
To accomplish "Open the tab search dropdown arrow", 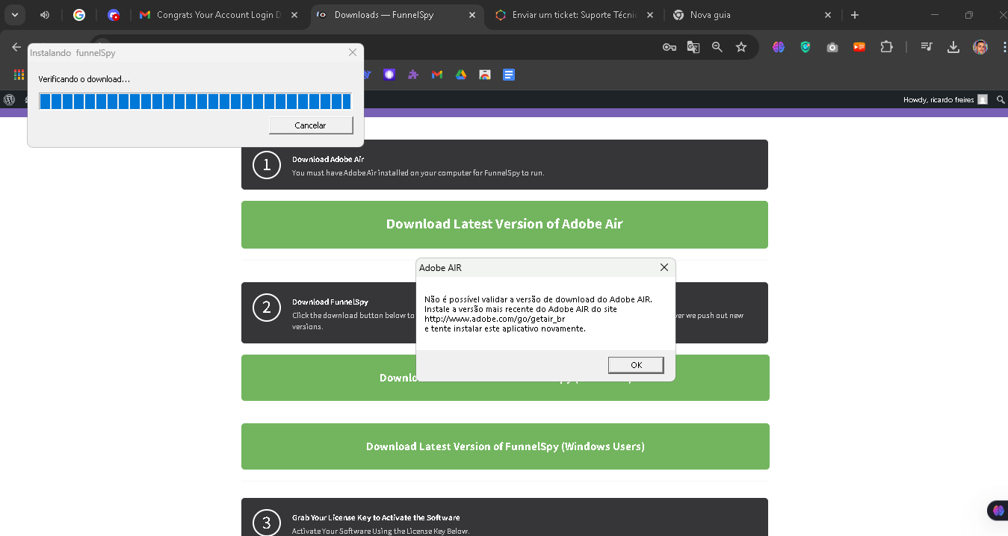I will (x=14, y=15).
